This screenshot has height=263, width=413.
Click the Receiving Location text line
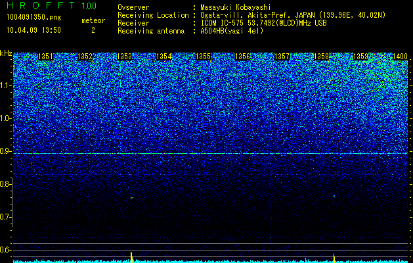pos(251,15)
